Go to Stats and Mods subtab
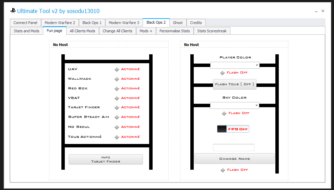Screen dimensions: 334x190 click(x=27, y=31)
